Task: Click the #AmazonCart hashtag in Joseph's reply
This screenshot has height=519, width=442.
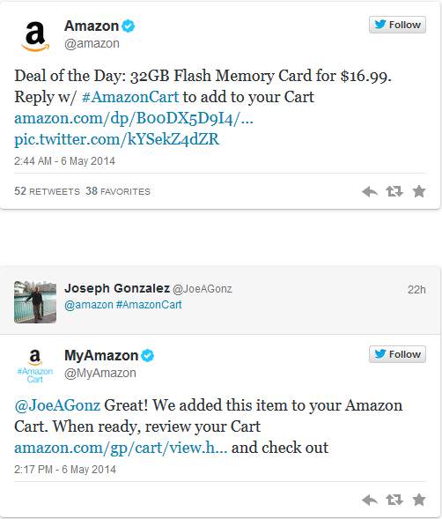Action: [149, 305]
